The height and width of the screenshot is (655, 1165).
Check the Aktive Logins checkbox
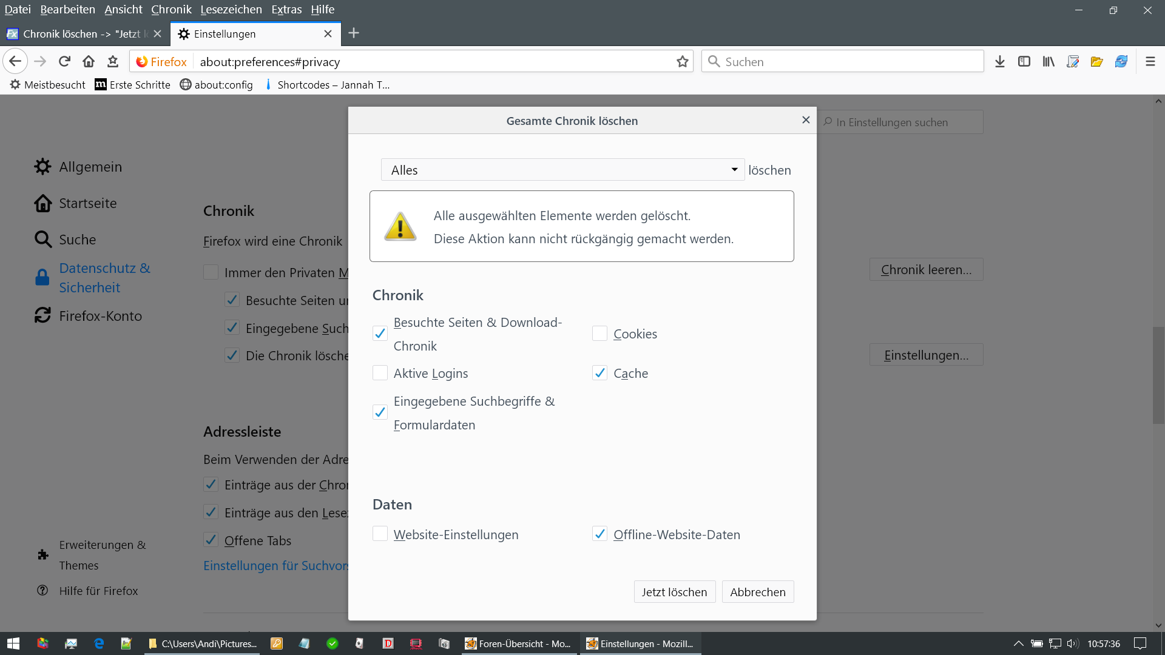click(x=380, y=373)
